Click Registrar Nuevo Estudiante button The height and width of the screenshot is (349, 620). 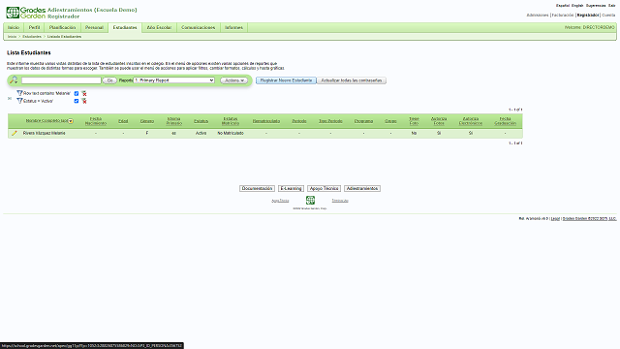pos(286,80)
